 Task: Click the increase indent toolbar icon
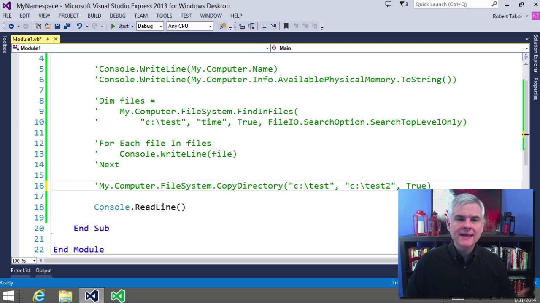pos(251,26)
